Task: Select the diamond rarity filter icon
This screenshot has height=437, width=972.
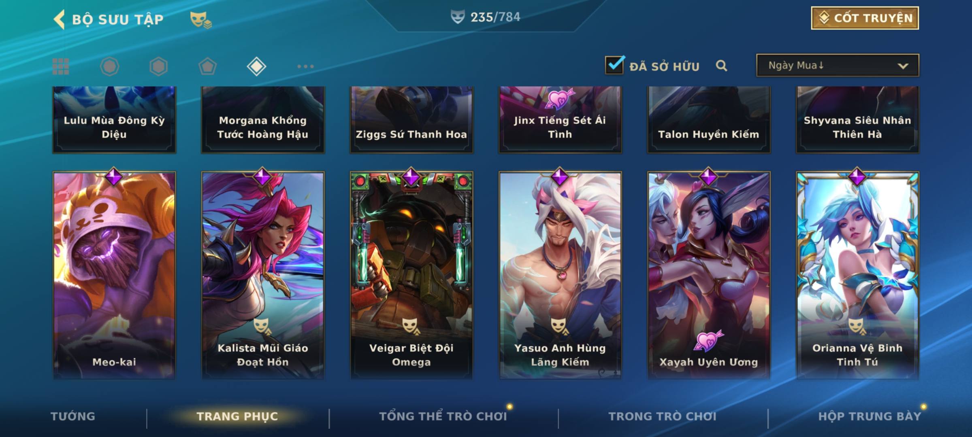Action: pos(256,66)
